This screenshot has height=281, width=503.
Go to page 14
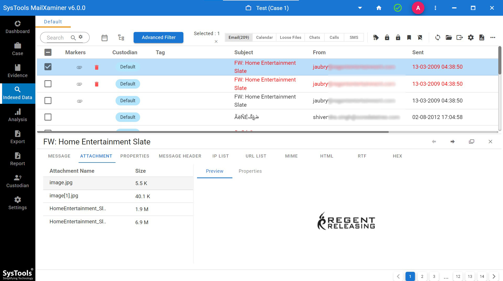tap(482, 277)
